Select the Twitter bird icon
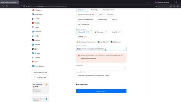The height and width of the screenshot is (102, 181). [33, 36]
